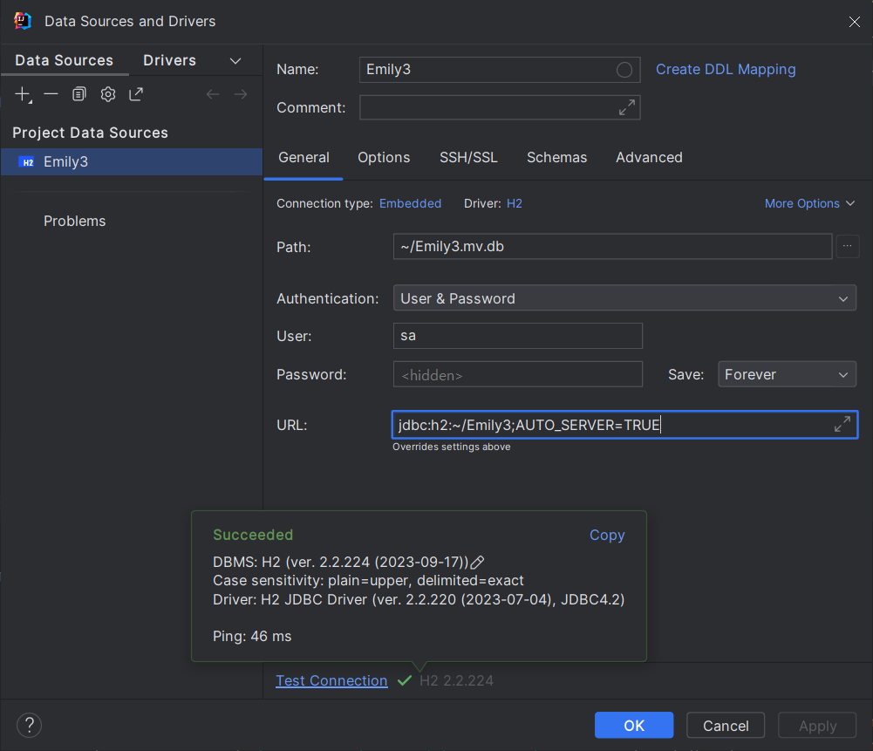The width and height of the screenshot is (873, 751).
Task: Go back with left arrow icon
Action: tap(212, 94)
